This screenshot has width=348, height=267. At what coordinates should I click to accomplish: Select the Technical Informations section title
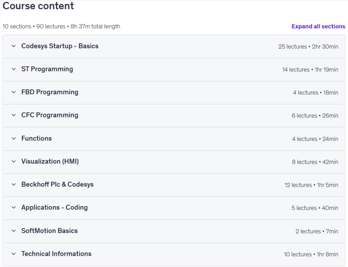tap(56, 254)
